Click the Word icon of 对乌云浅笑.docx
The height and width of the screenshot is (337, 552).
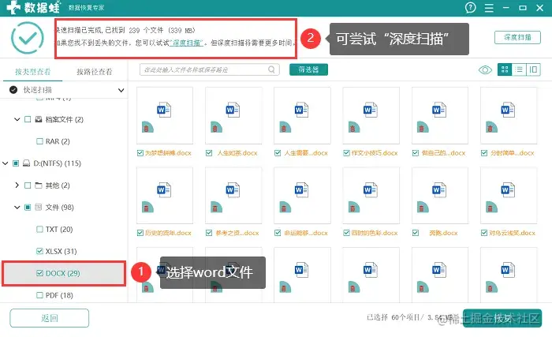tap(508, 189)
